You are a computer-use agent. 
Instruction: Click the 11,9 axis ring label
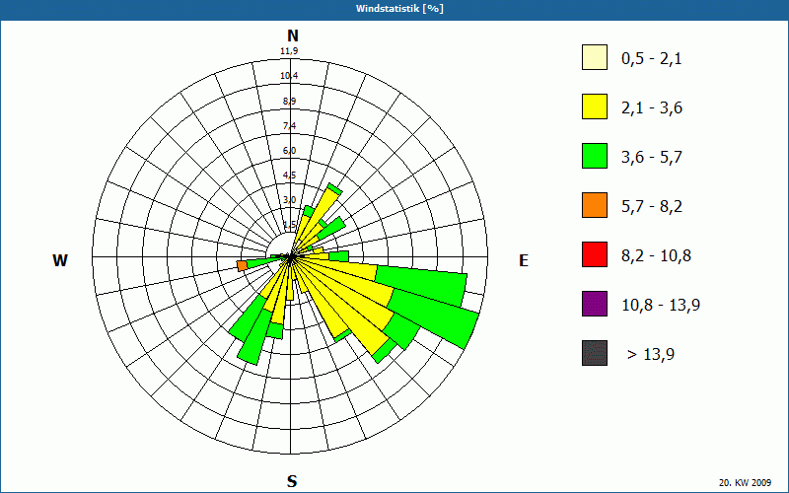tap(289, 51)
